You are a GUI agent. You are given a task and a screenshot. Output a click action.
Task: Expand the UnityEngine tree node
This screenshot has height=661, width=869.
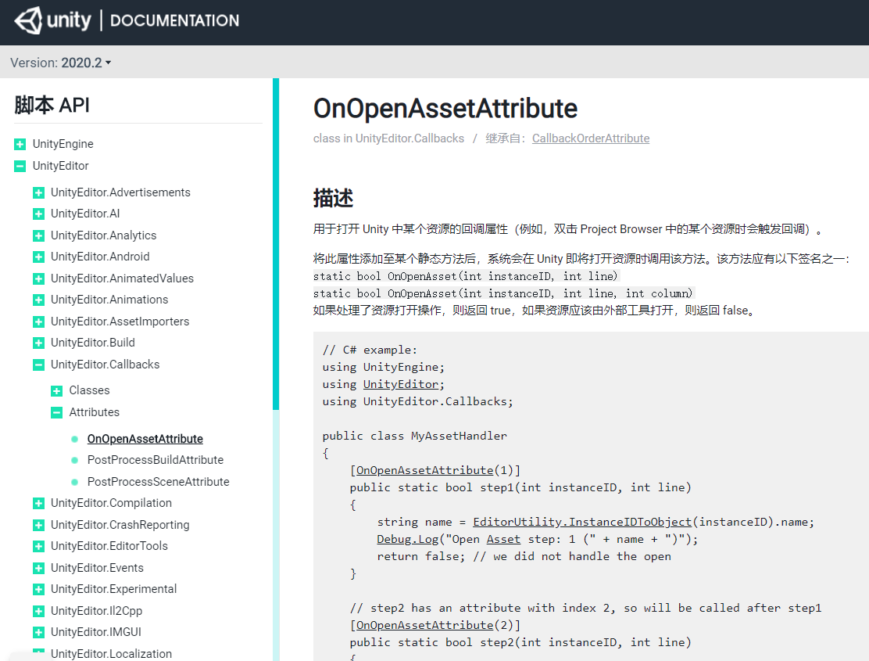20,144
